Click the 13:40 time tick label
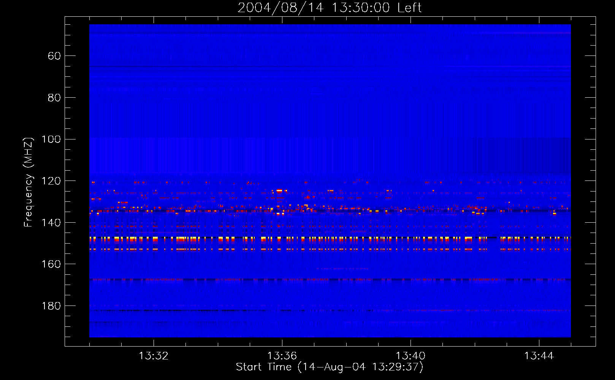Screen dimensions: 615x380 pos(411,356)
